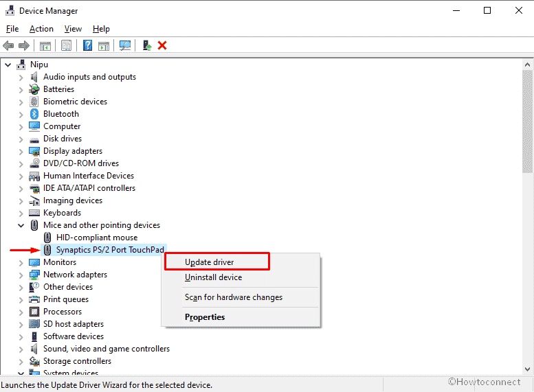Click the Nipu computer root icon
Viewport: 534px width, 392px height.
click(x=21, y=65)
